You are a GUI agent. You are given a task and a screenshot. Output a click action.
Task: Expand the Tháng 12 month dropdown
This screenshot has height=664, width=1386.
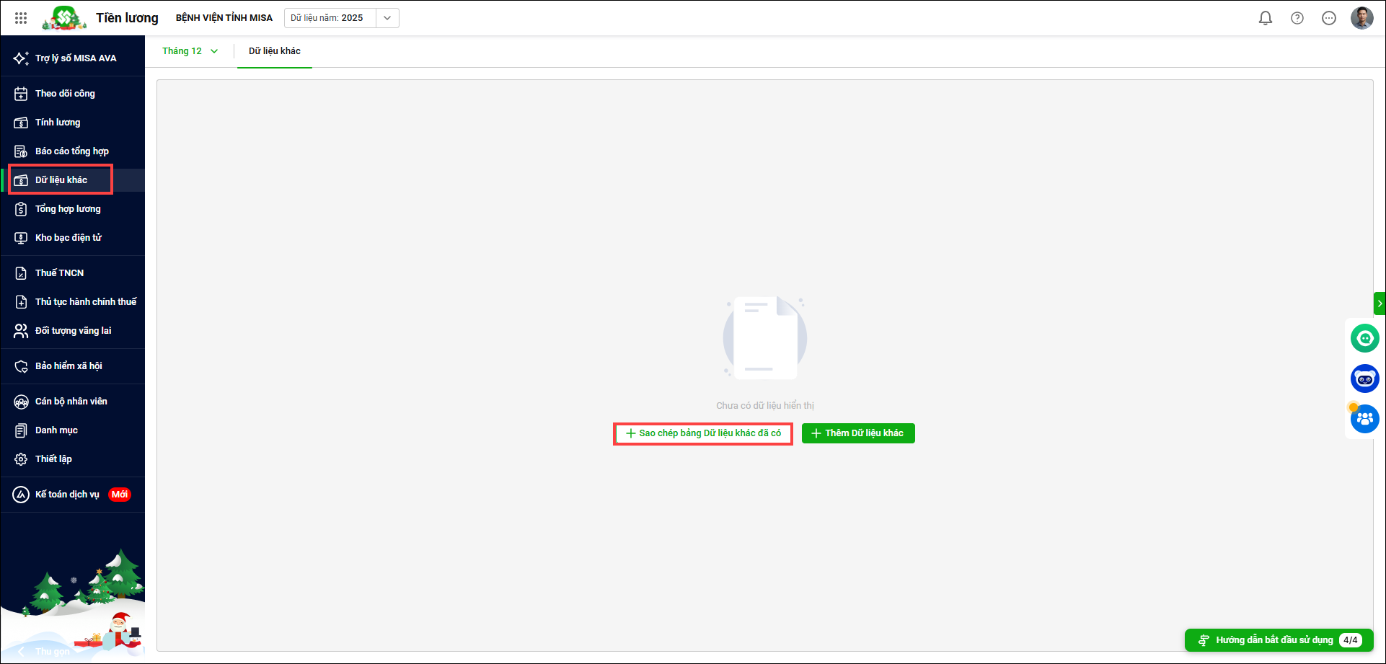[190, 51]
